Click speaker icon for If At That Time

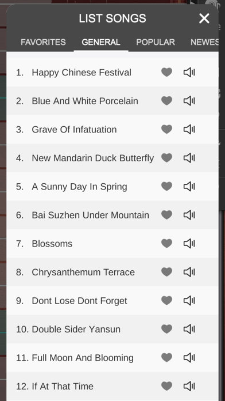coord(189,386)
